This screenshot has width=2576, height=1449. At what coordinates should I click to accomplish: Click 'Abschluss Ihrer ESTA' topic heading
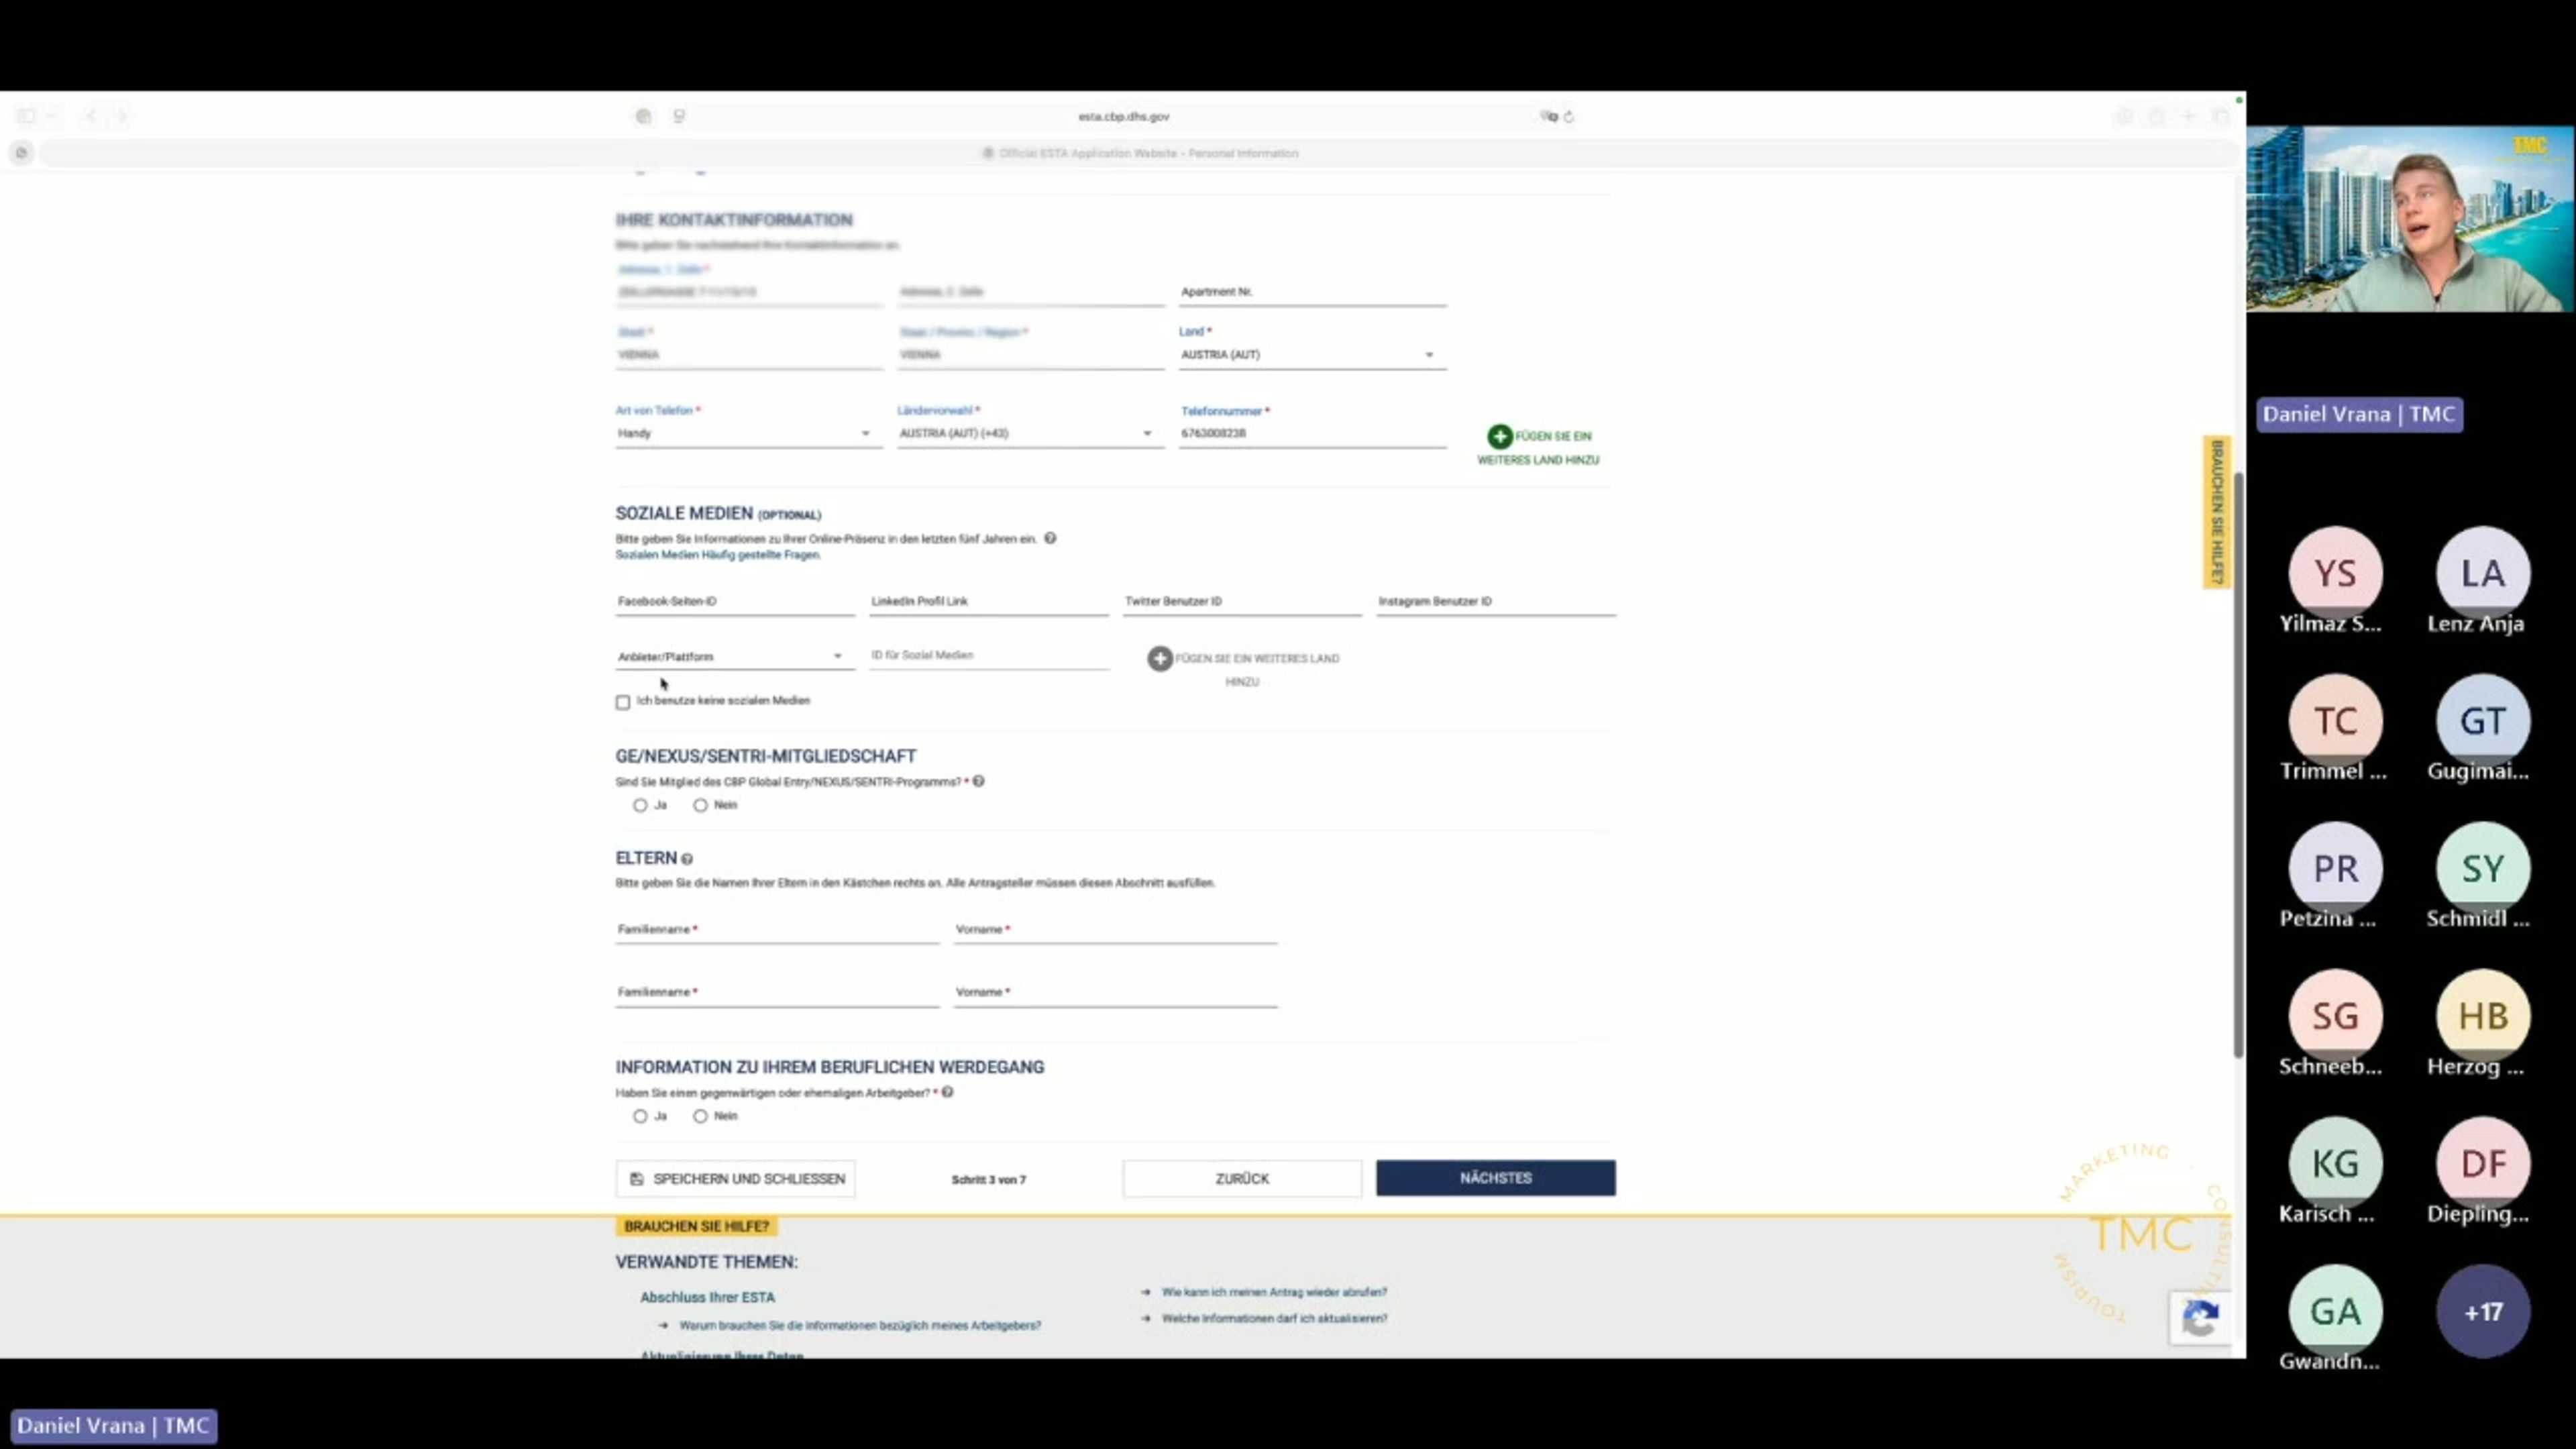click(707, 1297)
